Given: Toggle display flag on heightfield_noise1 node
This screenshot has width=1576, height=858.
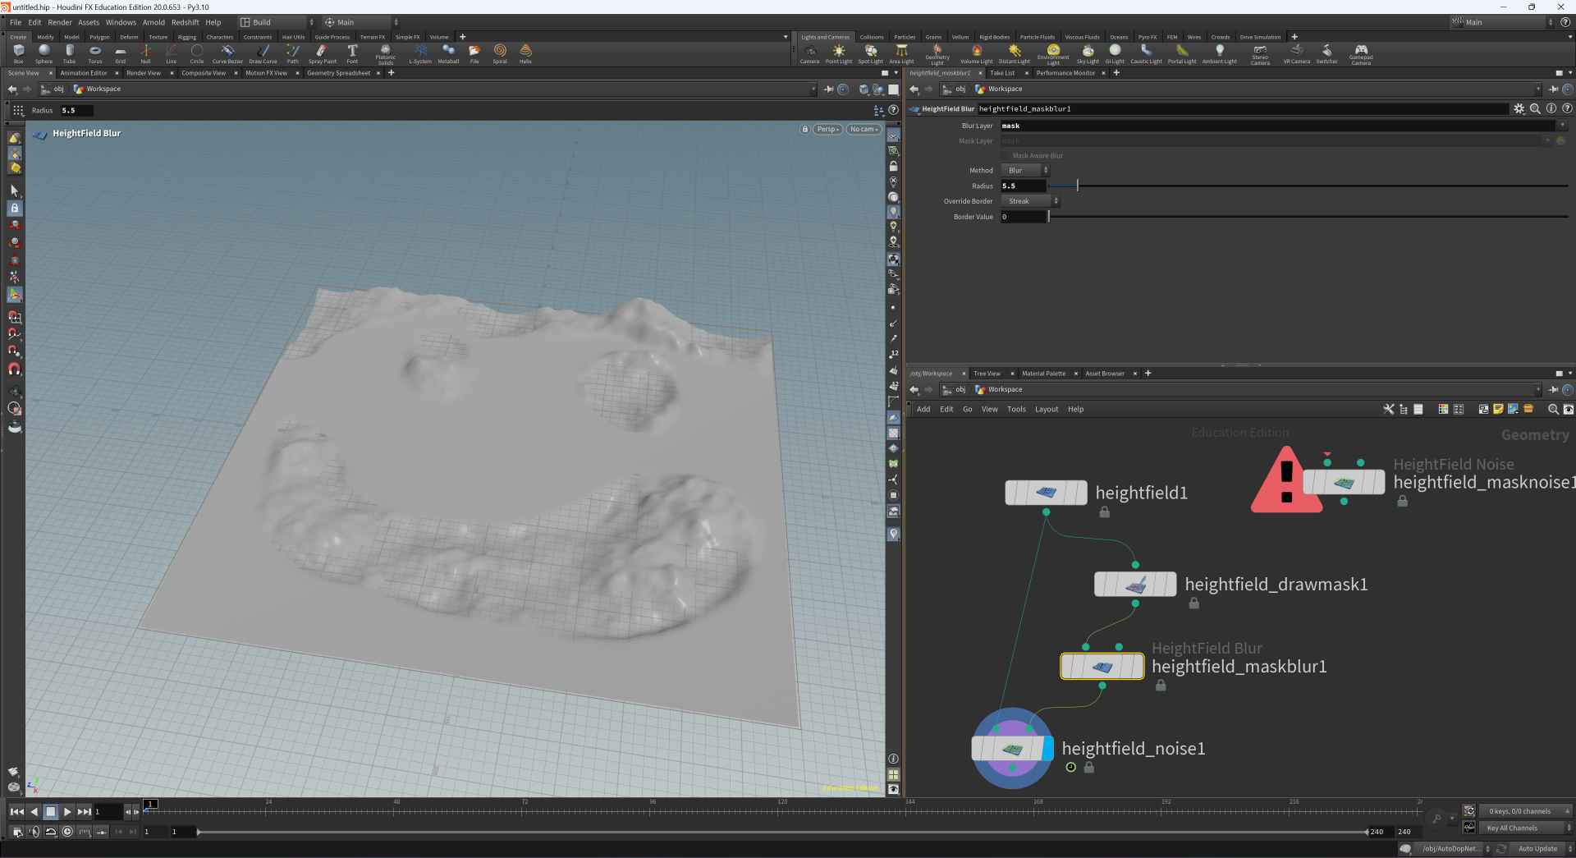Looking at the screenshot, I should [x=1047, y=749].
